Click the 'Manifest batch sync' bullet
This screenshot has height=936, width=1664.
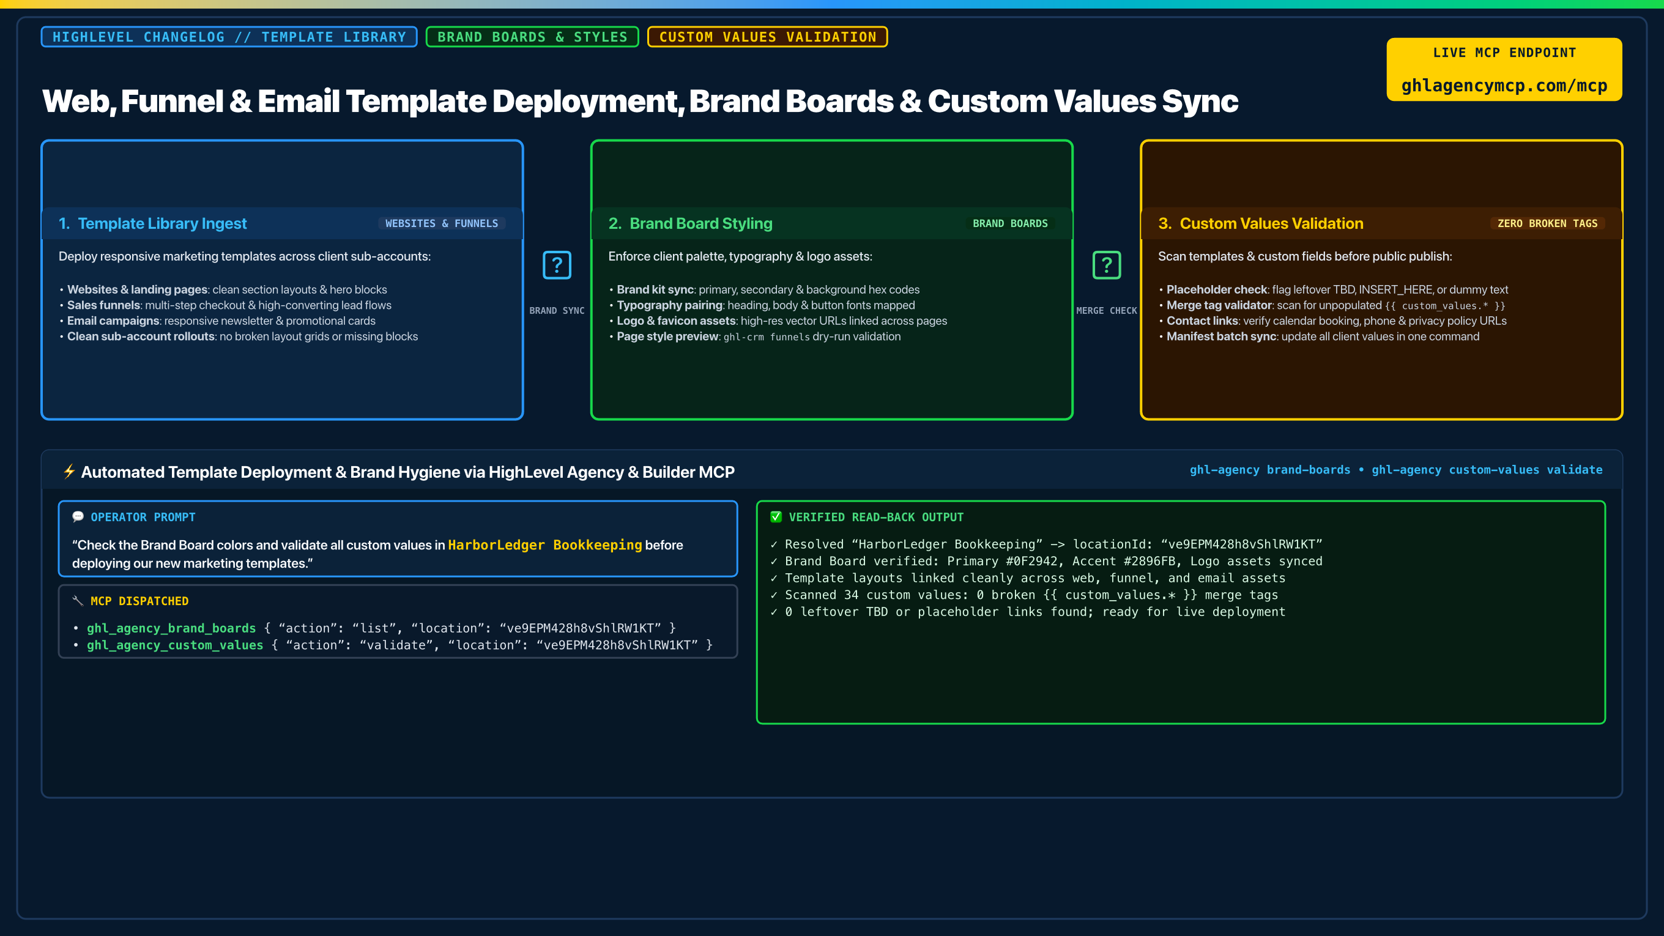[x=1320, y=336]
